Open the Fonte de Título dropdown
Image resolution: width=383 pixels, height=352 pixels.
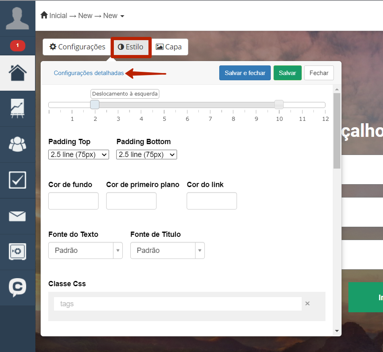167,250
